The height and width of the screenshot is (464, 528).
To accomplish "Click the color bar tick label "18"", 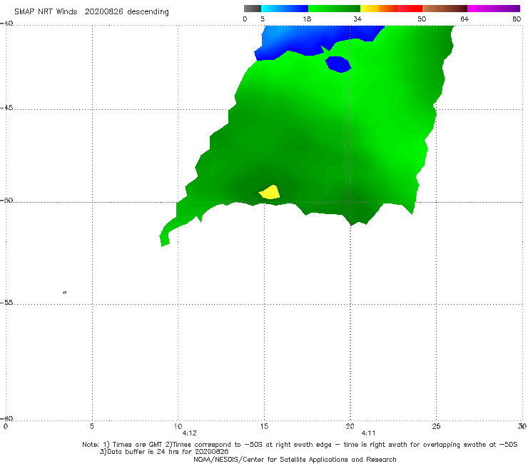I will tap(307, 19).
